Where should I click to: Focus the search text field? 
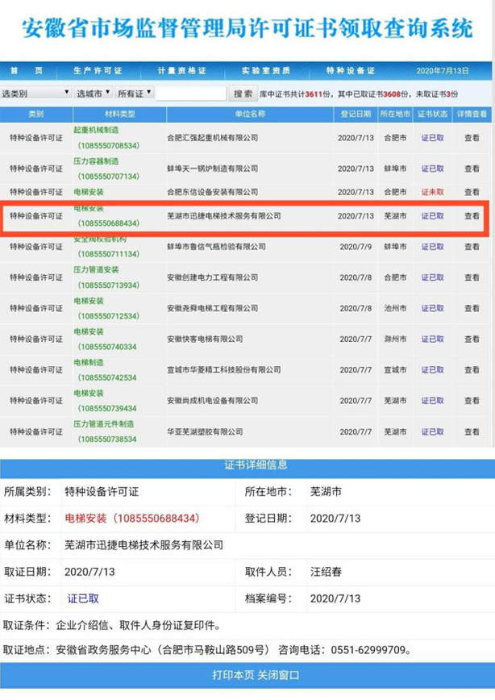click(x=191, y=94)
